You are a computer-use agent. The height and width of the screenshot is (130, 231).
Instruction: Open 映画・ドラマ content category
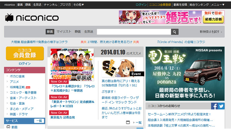[x=19, y=114]
